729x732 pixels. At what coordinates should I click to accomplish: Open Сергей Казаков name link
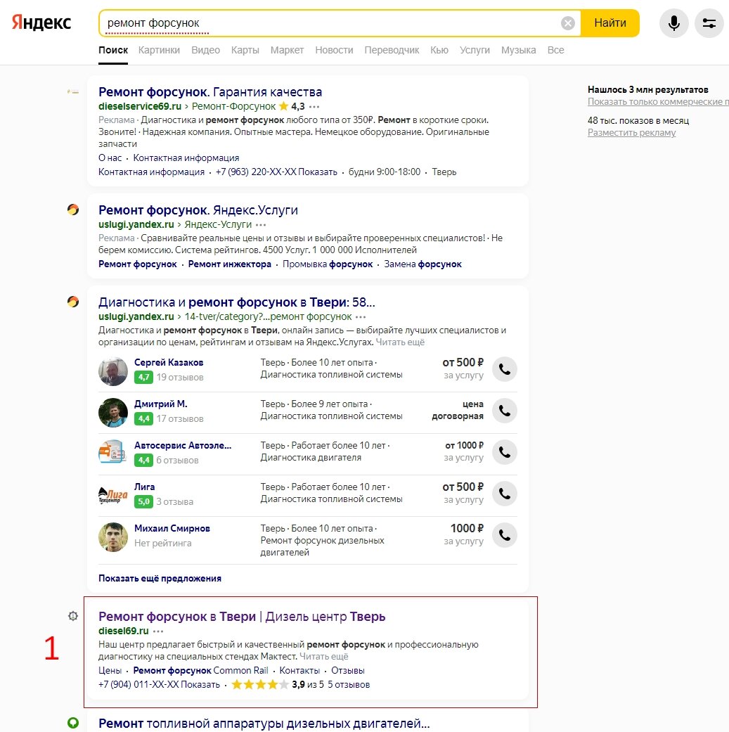pyautogui.click(x=169, y=362)
